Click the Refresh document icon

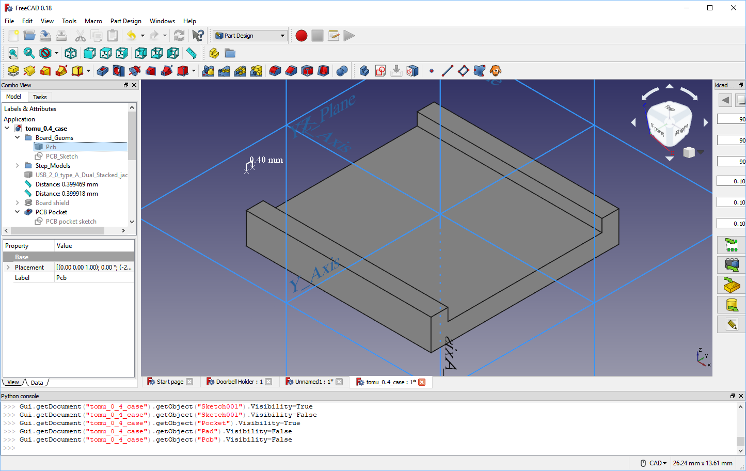pyautogui.click(x=179, y=36)
